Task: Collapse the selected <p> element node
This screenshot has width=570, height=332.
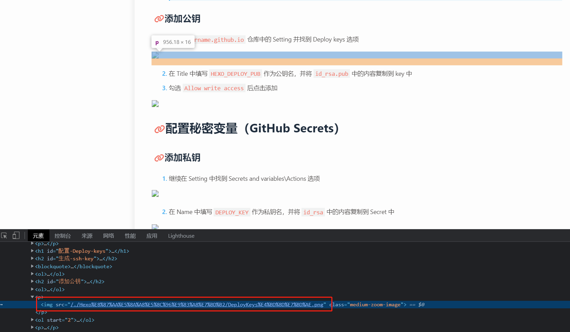Action: [32, 297]
